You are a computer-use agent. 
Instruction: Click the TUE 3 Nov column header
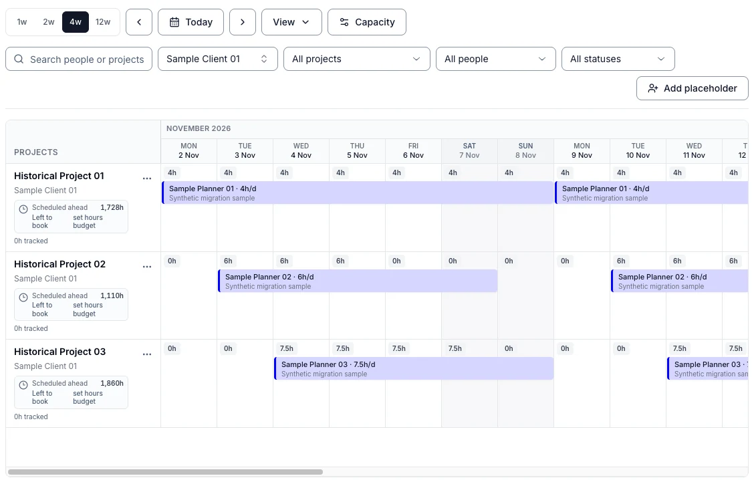point(245,150)
